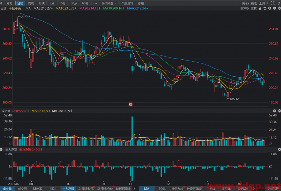Viewport: 281px width, 191px height.
Task: Activate 画线 drawing tools
Action: pyautogui.click(x=254, y=3)
